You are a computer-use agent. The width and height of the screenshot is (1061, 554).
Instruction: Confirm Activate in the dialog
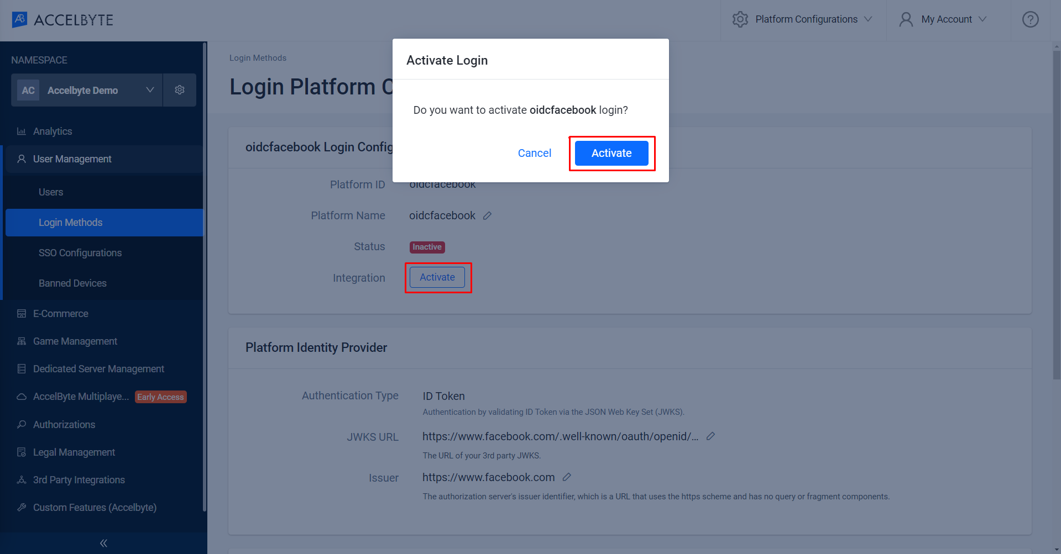click(611, 153)
